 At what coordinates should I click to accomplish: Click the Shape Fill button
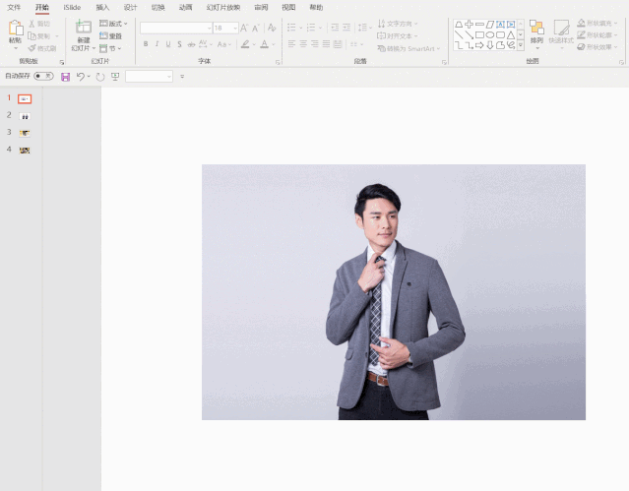tap(597, 24)
